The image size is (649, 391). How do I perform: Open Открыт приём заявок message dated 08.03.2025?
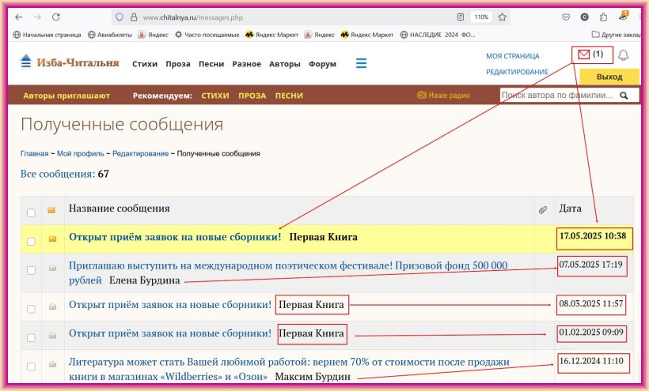tap(169, 305)
